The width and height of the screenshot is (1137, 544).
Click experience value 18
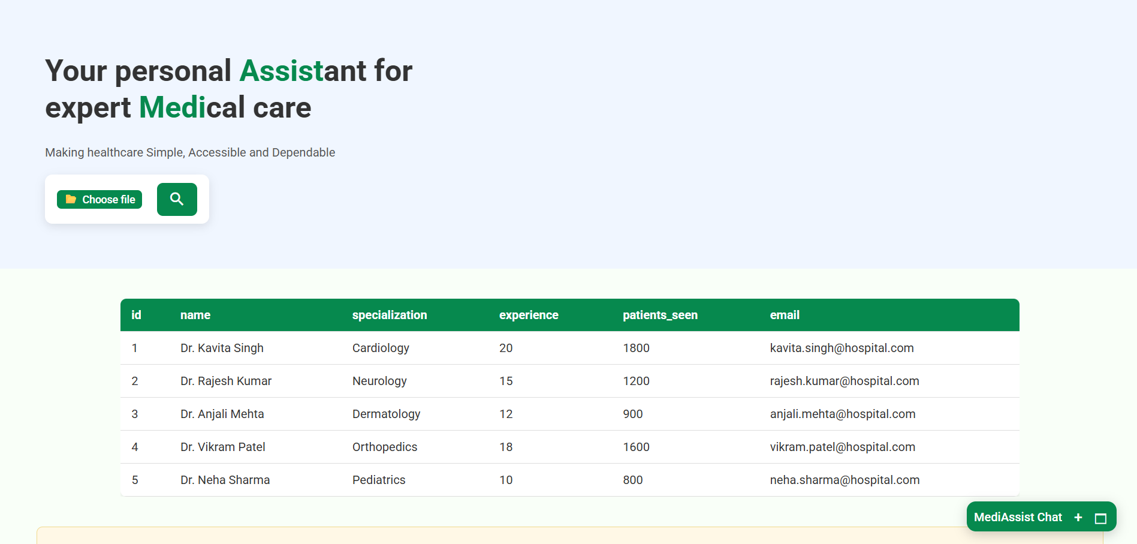[506, 447]
